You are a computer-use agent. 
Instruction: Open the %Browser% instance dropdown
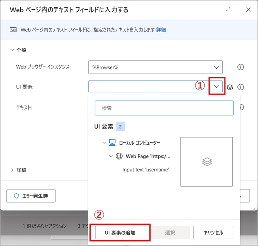point(216,67)
